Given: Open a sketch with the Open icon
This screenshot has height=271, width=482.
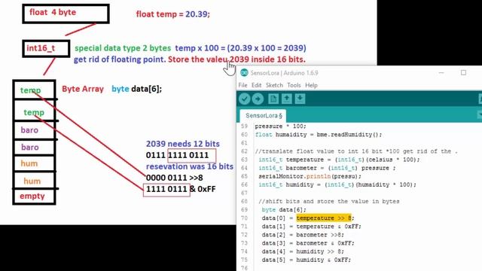Looking at the screenshot, I should tap(286, 99).
